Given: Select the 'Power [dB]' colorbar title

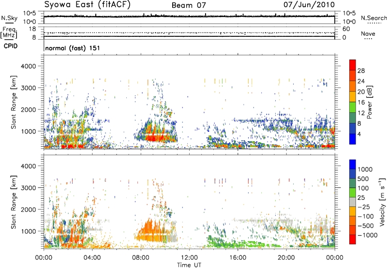Looking at the screenshot, I should coord(369,102).
